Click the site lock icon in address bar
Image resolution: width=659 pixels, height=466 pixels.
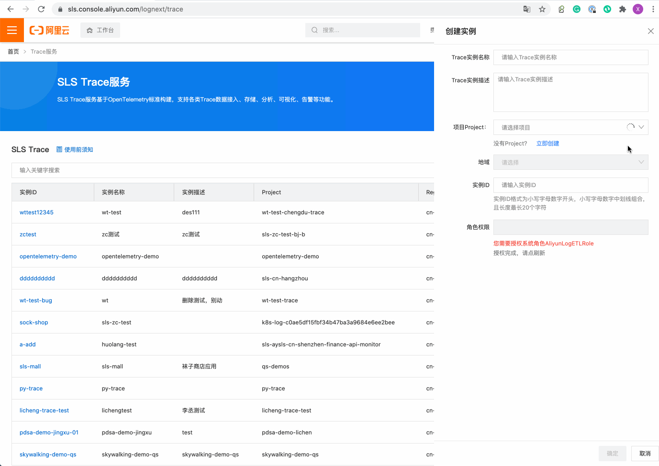click(60, 9)
